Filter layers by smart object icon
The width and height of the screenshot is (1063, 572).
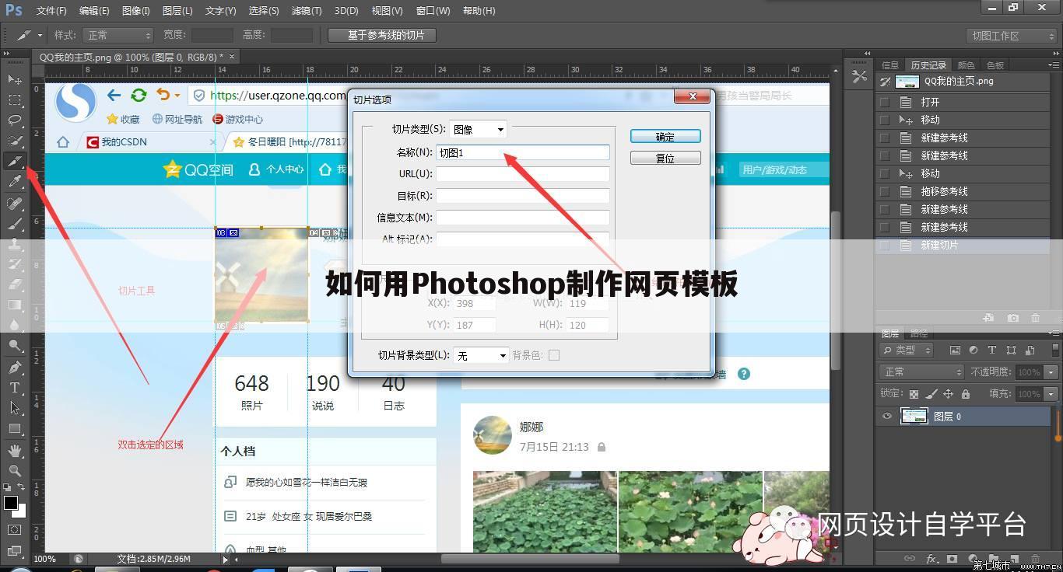coord(1030,351)
